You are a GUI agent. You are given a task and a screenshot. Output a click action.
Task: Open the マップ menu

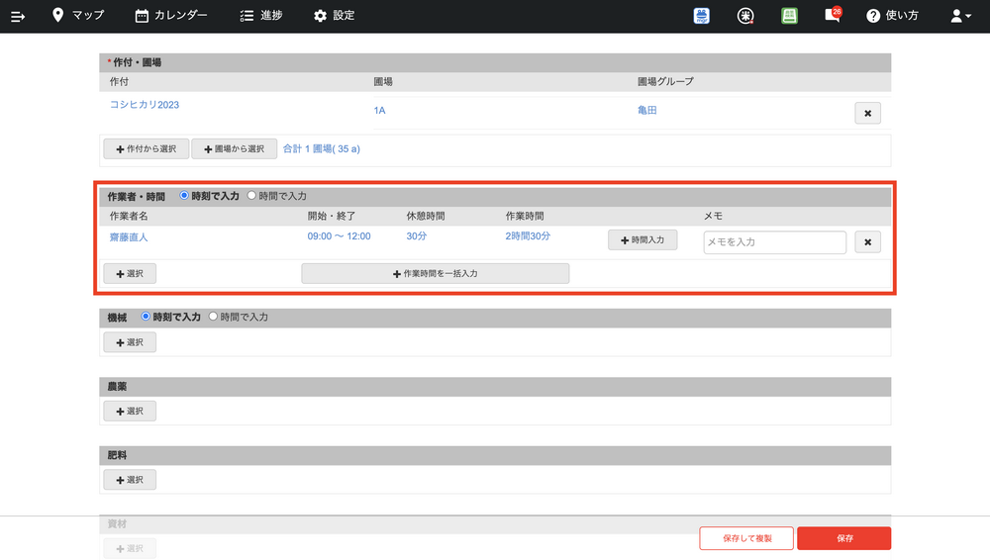(x=77, y=16)
